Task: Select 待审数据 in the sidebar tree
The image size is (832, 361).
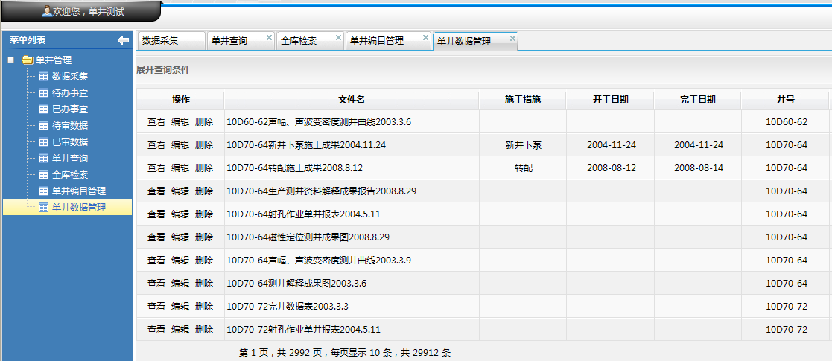Action: (69, 126)
